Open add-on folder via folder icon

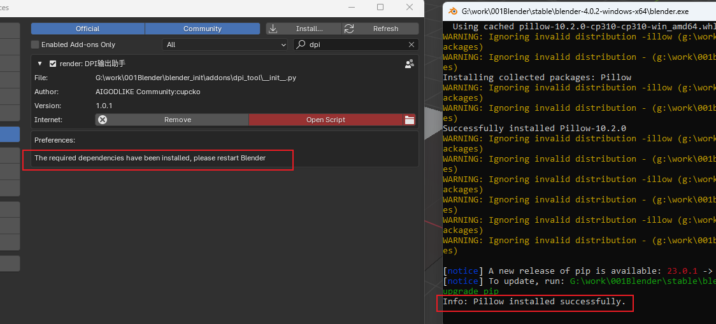[x=409, y=120]
